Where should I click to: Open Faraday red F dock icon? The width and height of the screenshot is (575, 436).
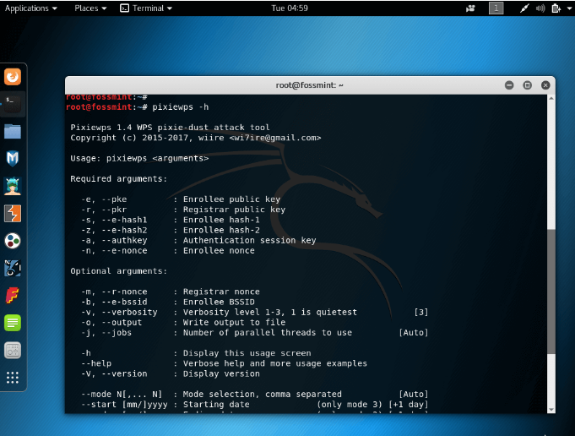pyautogui.click(x=13, y=296)
